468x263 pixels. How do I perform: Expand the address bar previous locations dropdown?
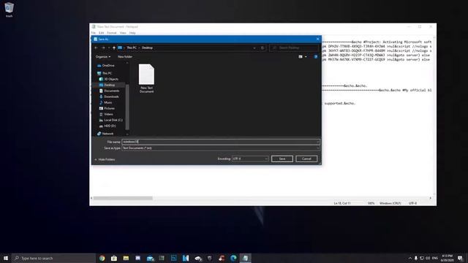[x=254, y=48]
